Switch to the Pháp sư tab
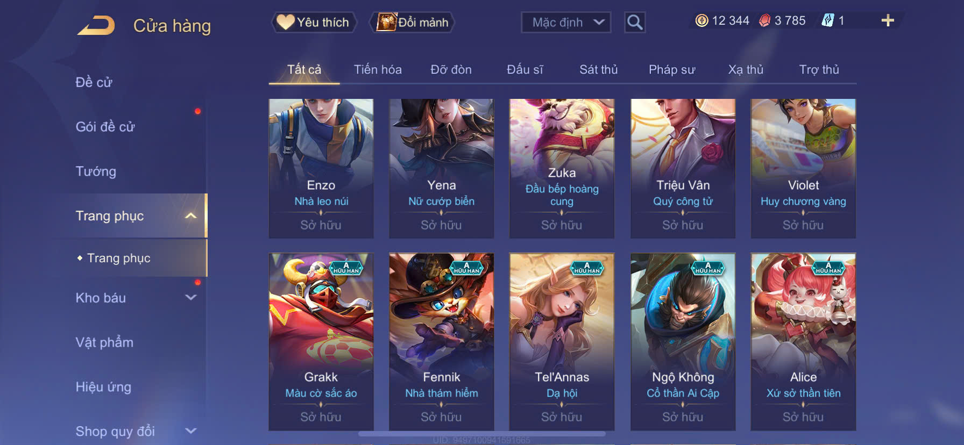The height and width of the screenshot is (445, 964). 672,70
